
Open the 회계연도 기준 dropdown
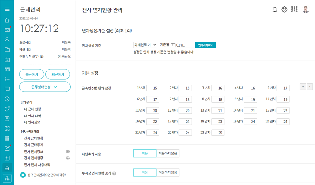(145, 45)
